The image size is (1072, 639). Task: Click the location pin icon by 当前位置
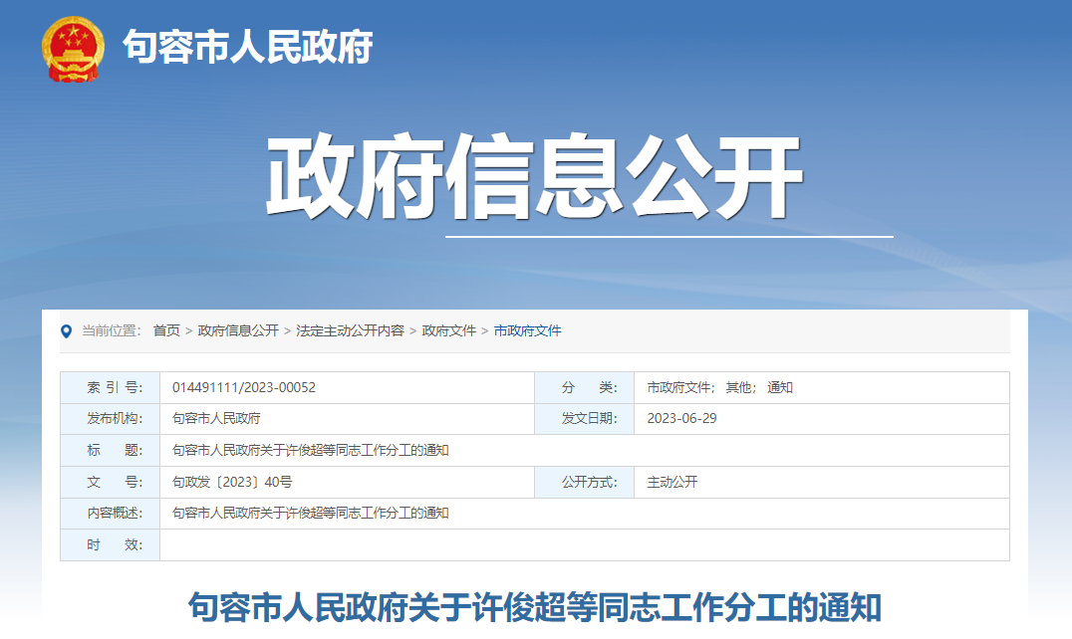click(x=67, y=331)
